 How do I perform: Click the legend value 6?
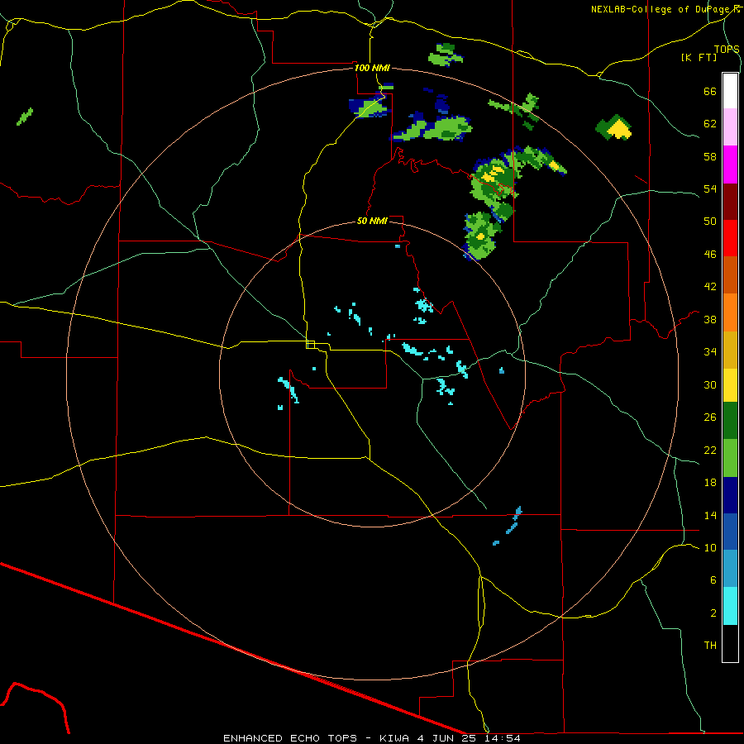tap(713, 580)
